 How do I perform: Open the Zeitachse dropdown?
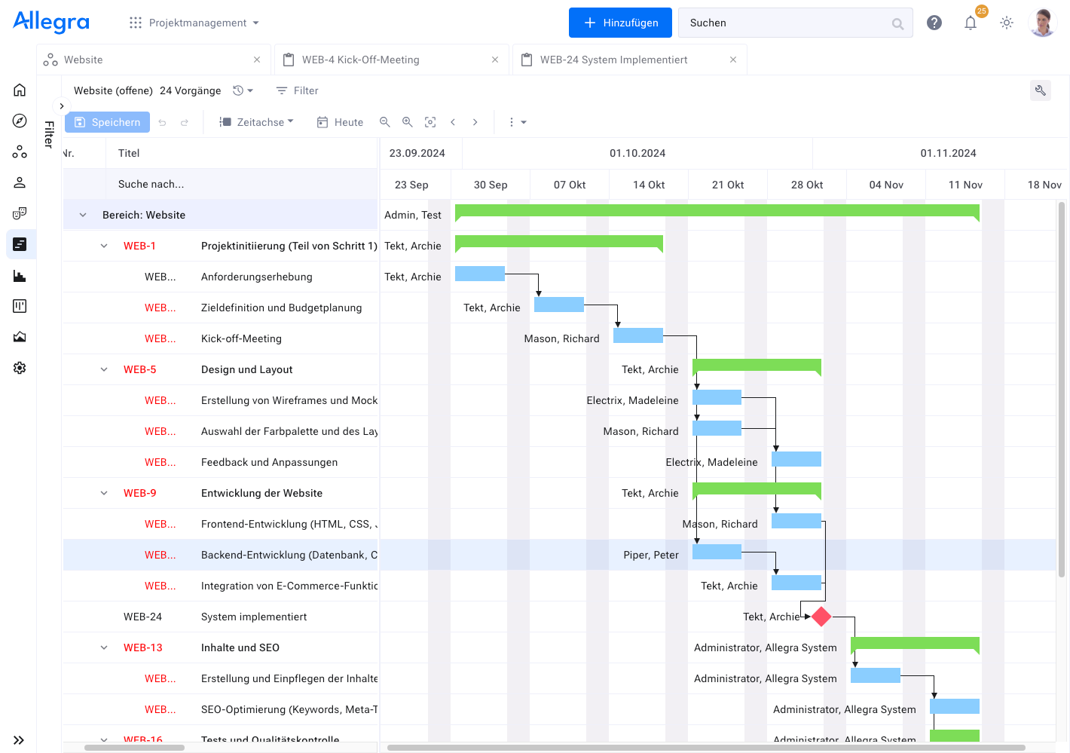click(255, 121)
